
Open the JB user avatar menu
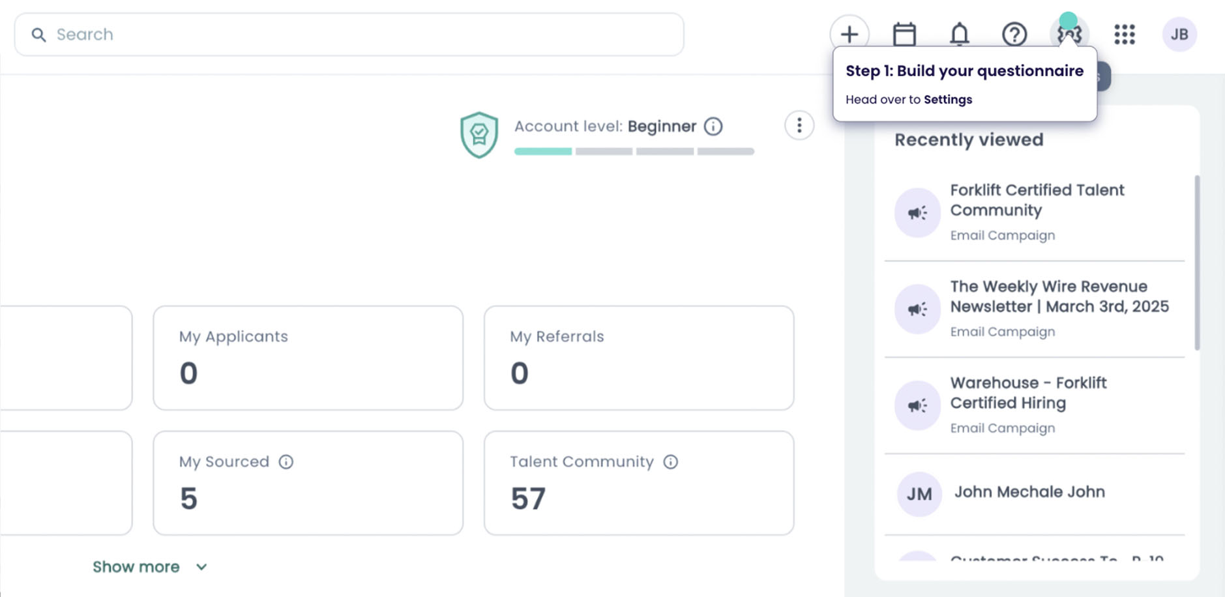coord(1179,34)
